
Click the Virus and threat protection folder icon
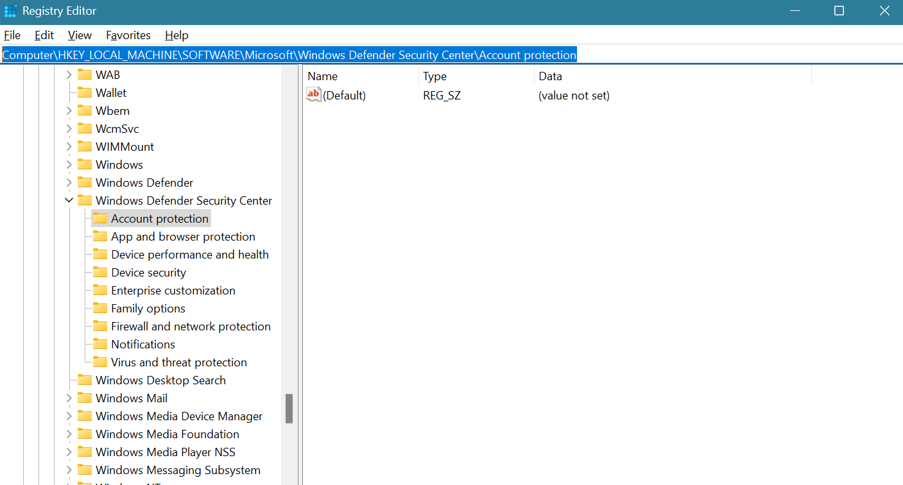pyautogui.click(x=100, y=362)
